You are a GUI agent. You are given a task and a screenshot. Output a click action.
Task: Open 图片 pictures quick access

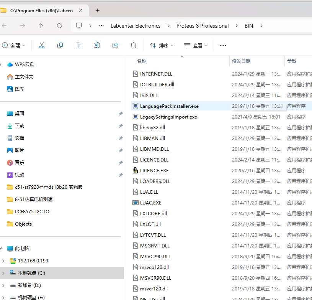[16, 150]
